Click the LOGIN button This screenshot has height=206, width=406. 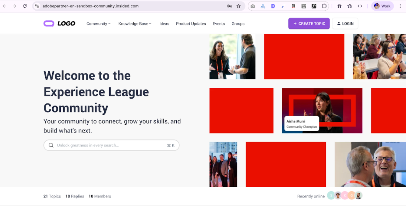[x=345, y=24]
